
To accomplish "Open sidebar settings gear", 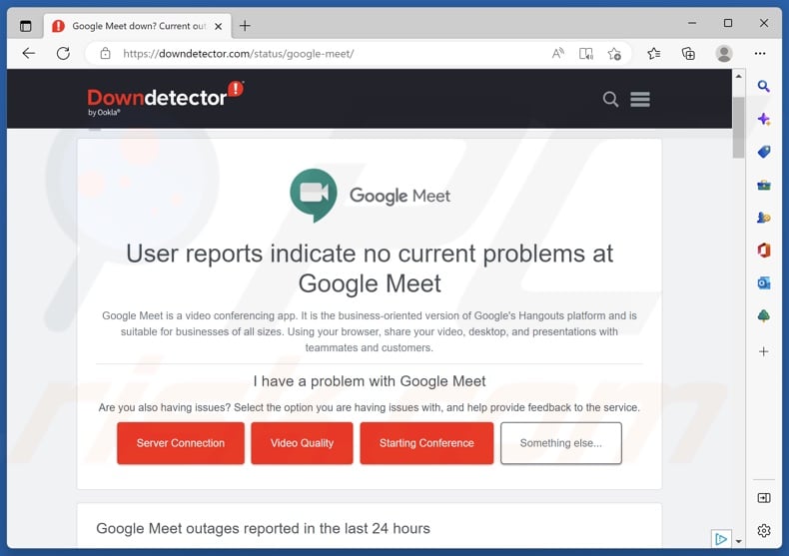I will tap(764, 530).
